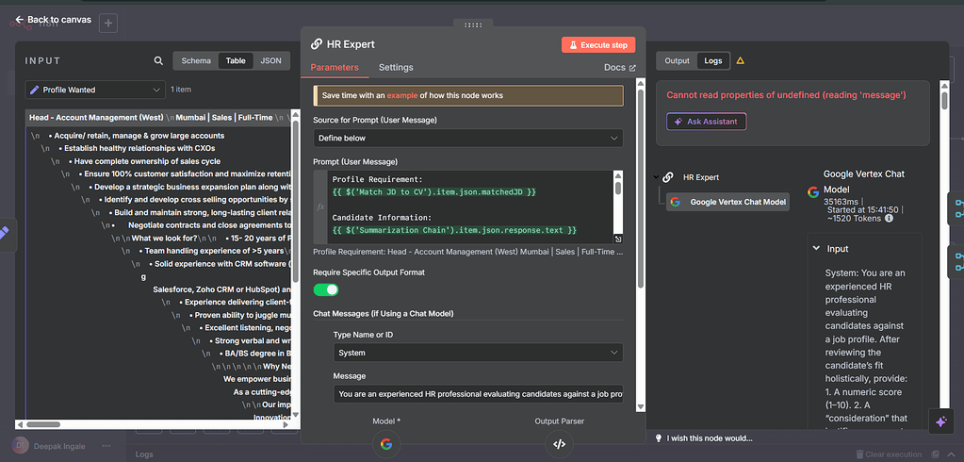Collapse the Input section in logs
The height and width of the screenshot is (462, 964).
point(816,249)
